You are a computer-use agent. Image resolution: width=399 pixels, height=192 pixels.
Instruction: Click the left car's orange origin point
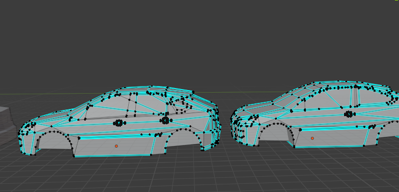click(116, 146)
